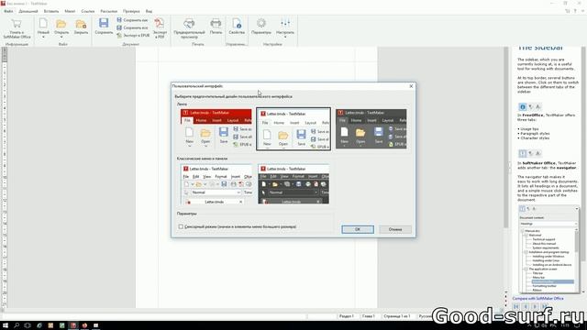Click Отмена to cancel the dialog
This screenshot has width=587, height=330.
pos(395,229)
